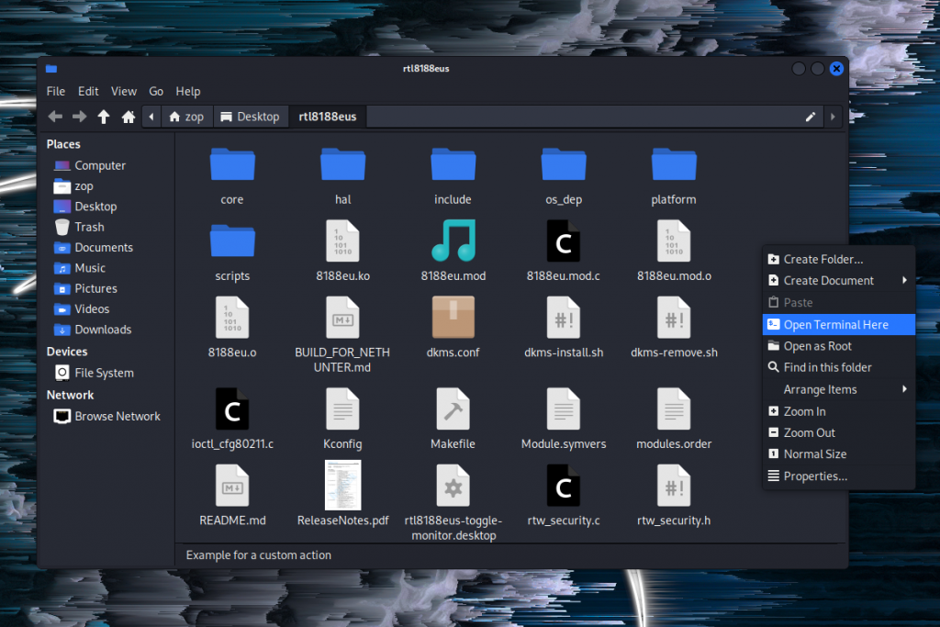Open the 8188eu.mod music-note file icon
Viewport: 940px width, 627px height.
453,241
